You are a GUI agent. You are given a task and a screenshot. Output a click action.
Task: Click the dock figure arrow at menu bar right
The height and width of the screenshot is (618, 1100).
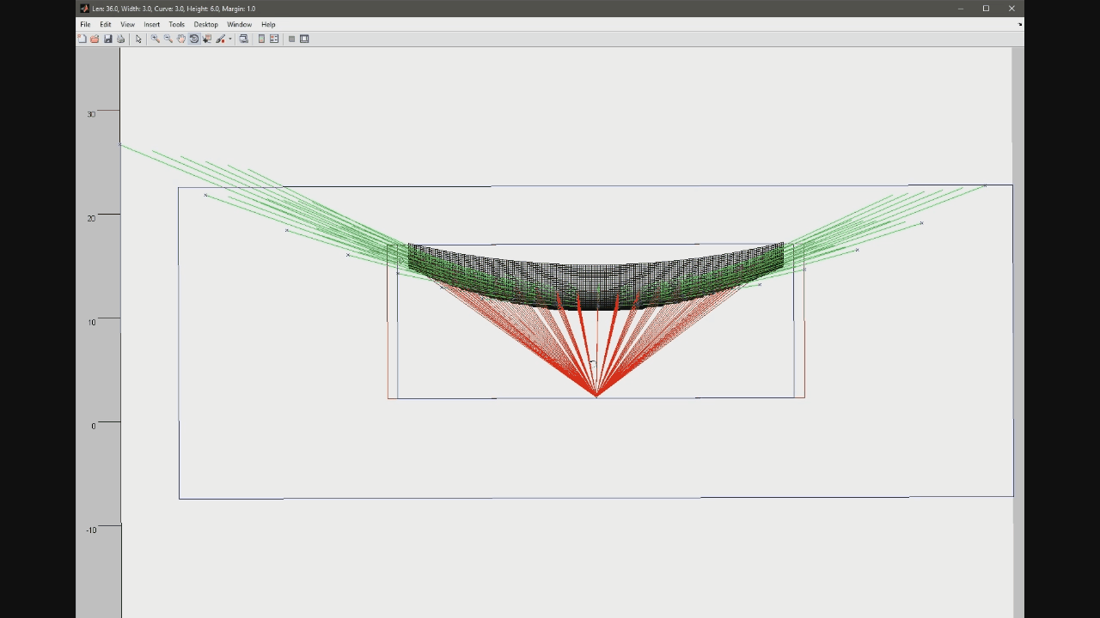click(1020, 24)
